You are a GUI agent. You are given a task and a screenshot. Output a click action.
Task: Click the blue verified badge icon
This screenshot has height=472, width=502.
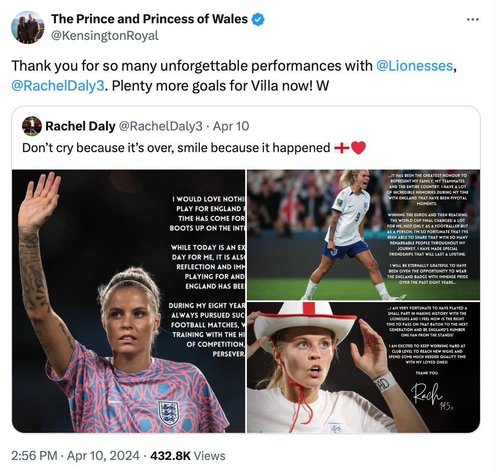(x=258, y=19)
